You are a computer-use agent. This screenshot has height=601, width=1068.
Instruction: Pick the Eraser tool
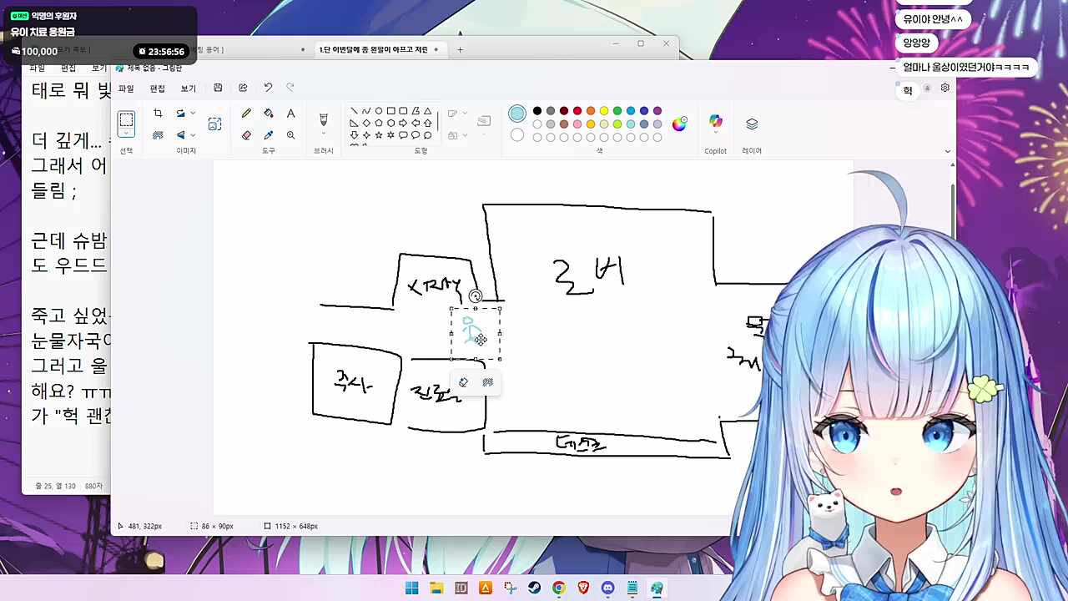coord(246,135)
